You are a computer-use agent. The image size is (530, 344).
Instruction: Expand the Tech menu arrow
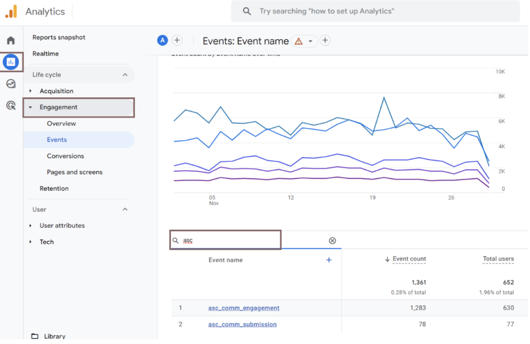coord(31,242)
